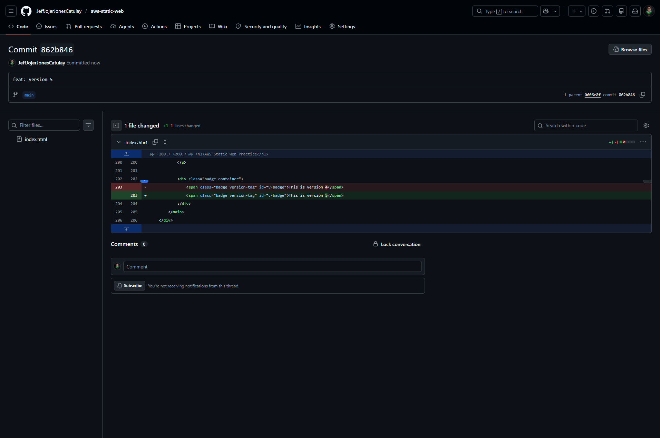
Task: Open the Insights tab
Action: click(308, 27)
